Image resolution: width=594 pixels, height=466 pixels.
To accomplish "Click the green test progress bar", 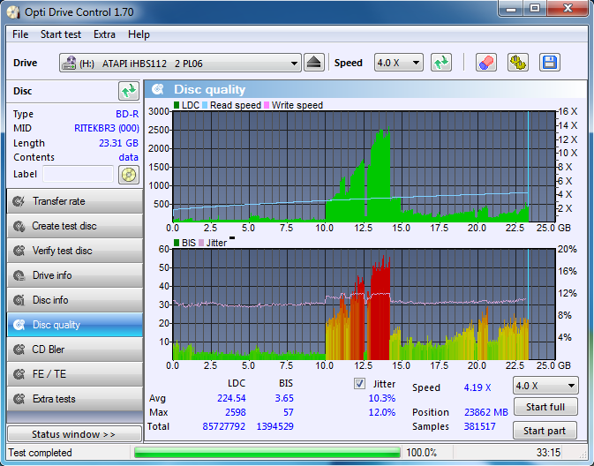I will pos(267,453).
